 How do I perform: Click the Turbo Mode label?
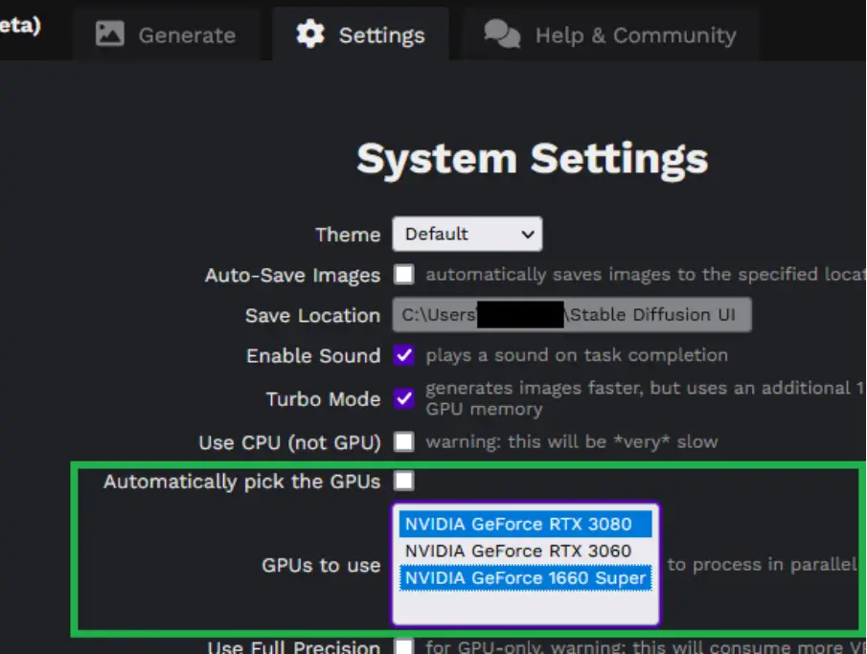coord(324,399)
